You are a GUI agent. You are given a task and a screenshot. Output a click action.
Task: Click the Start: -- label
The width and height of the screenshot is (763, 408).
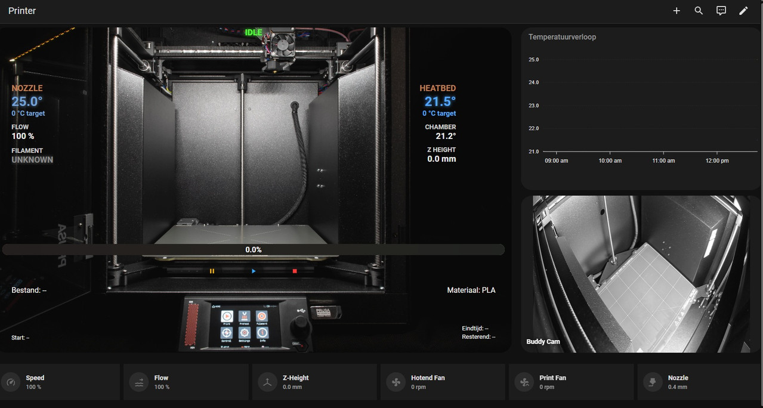click(x=20, y=338)
